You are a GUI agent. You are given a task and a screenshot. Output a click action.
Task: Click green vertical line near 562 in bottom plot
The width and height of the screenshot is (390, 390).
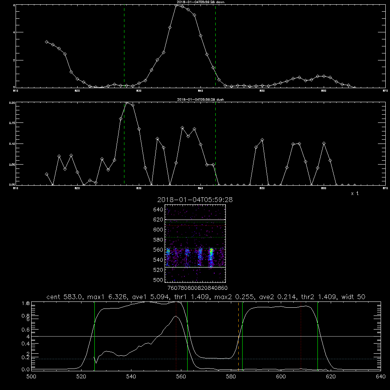click(x=187, y=336)
